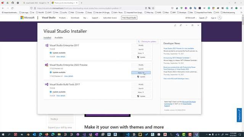Open the blue Feedback tab on the page
Screen dimensions: 244x137
(x=239, y=115)
